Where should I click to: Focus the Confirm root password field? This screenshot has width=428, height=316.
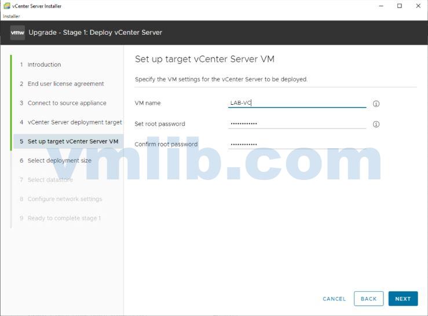pos(297,144)
